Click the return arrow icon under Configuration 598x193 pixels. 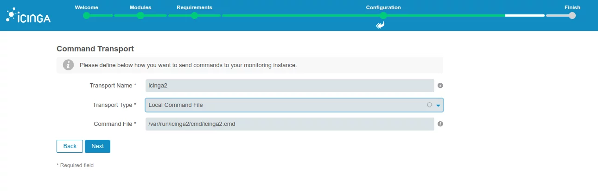click(x=380, y=25)
